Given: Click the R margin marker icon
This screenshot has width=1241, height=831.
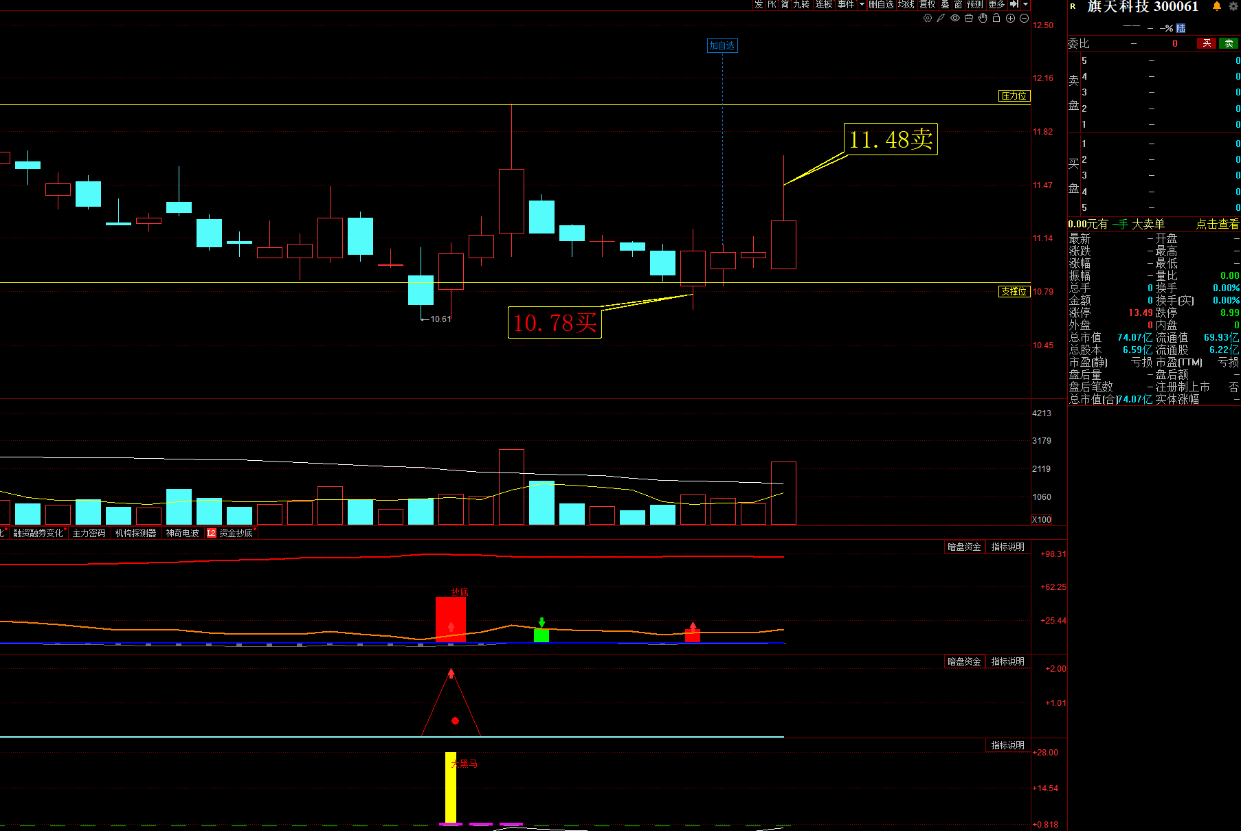Looking at the screenshot, I should click(1073, 6).
